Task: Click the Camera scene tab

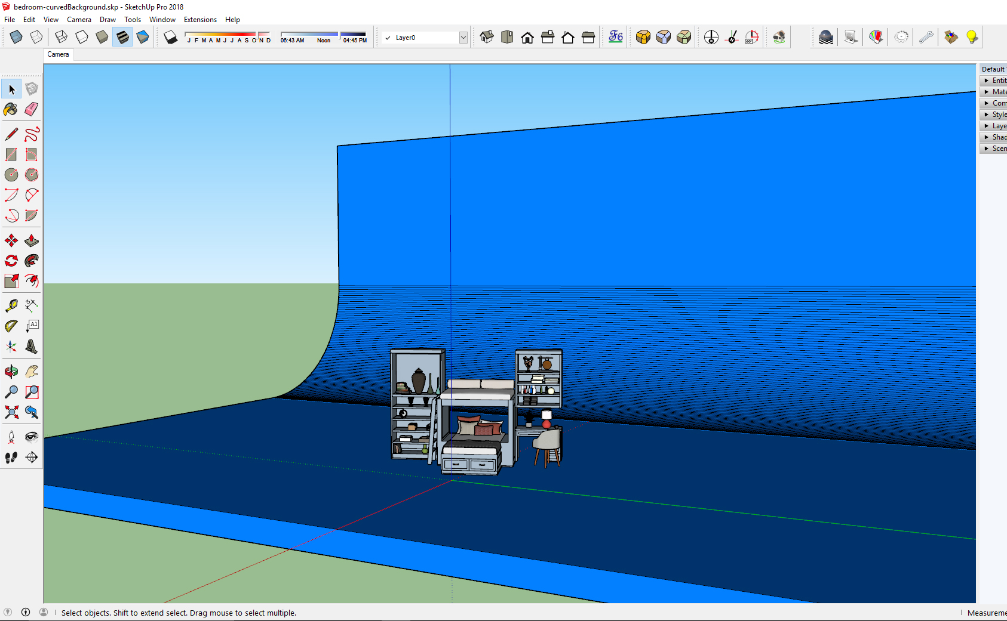Action: point(58,54)
